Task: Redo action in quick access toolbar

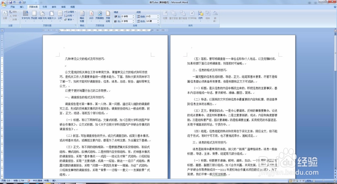Action: (x=20, y=2)
